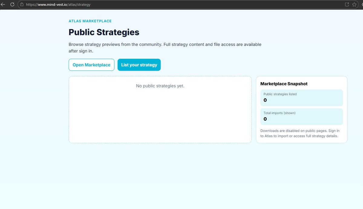Click the 'No public strategies yet.' message

tap(160, 86)
